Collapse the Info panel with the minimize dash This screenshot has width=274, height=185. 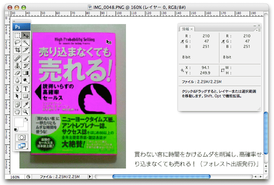pos(255,26)
